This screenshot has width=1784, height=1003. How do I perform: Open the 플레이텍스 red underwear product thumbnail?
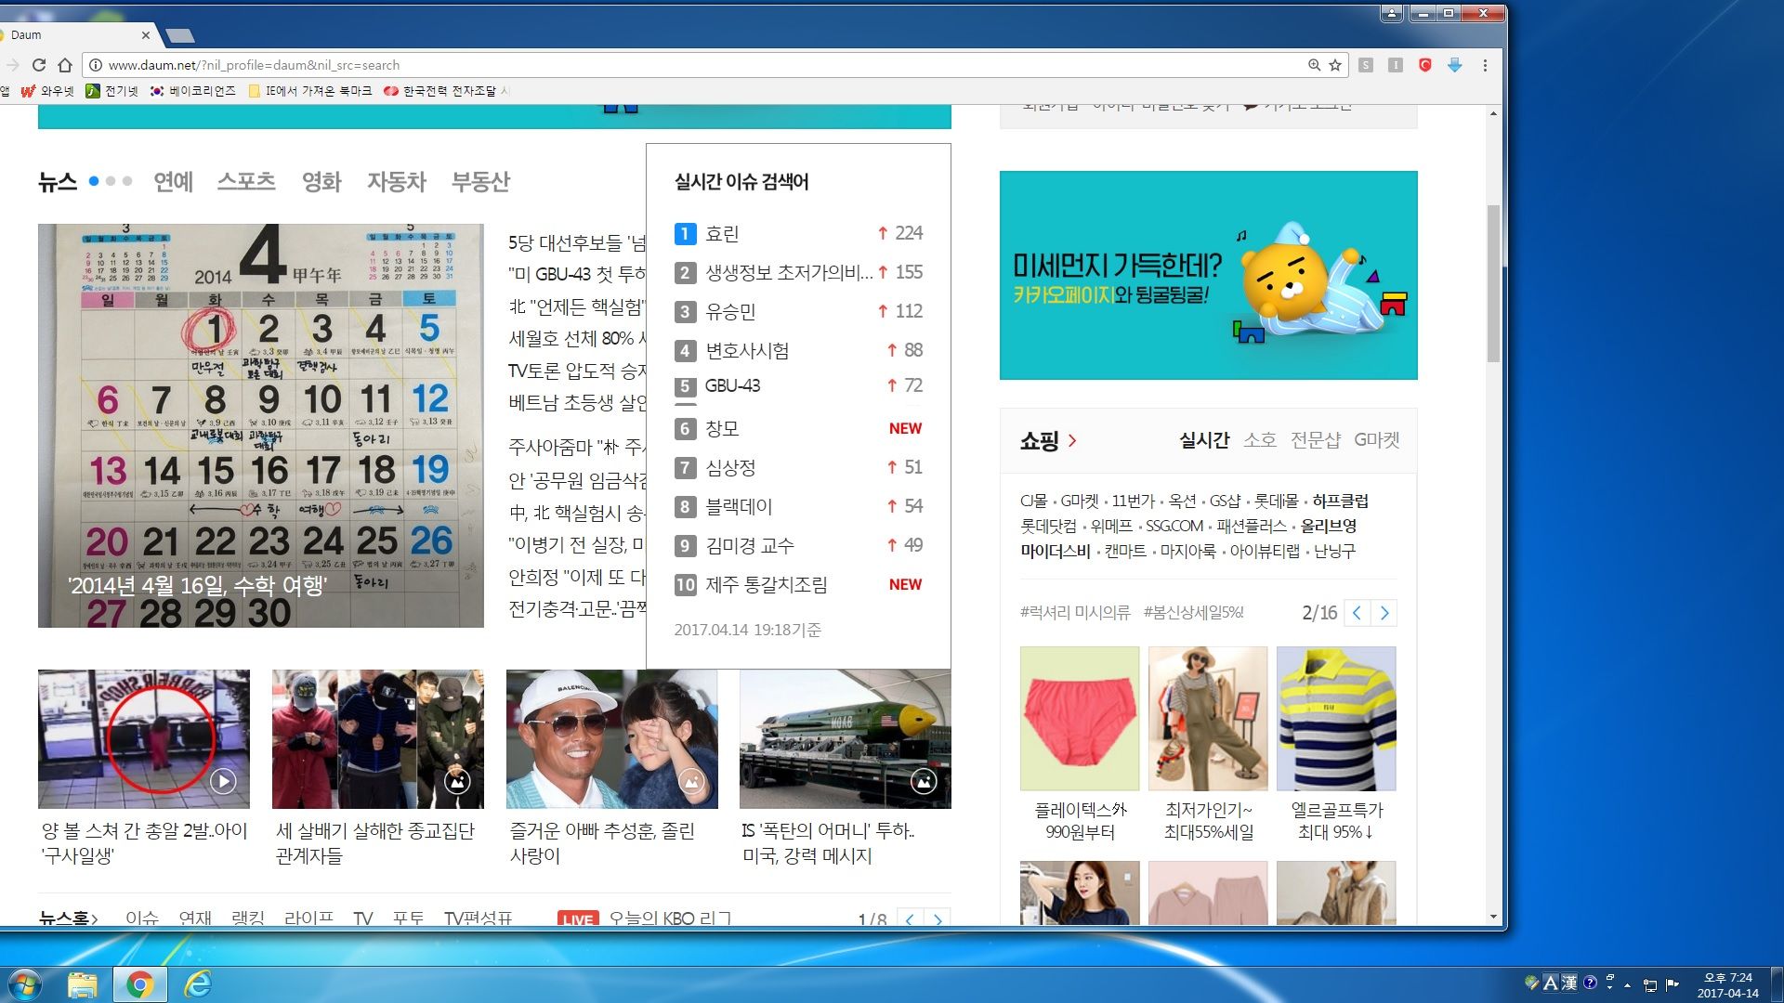pos(1080,719)
